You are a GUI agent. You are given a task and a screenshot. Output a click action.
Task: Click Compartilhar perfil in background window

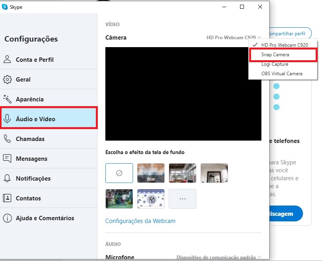point(290,34)
